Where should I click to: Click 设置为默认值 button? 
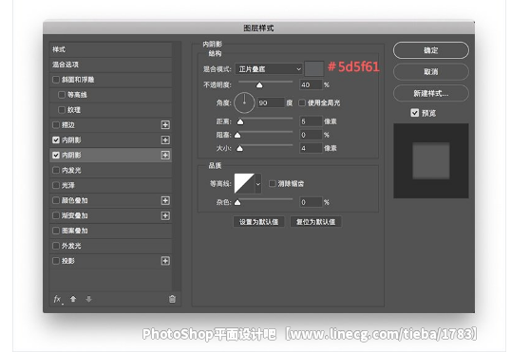click(x=258, y=222)
